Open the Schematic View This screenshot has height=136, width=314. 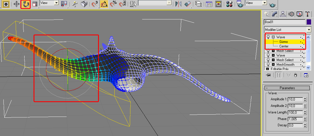coord(218,4)
